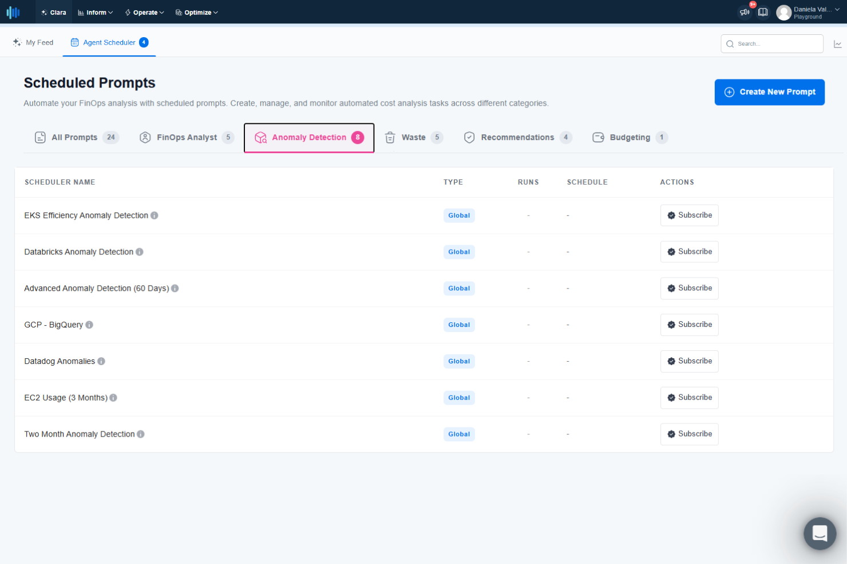Filter by FinOps Analyst category
This screenshot has width=847, height=564.
187,137
